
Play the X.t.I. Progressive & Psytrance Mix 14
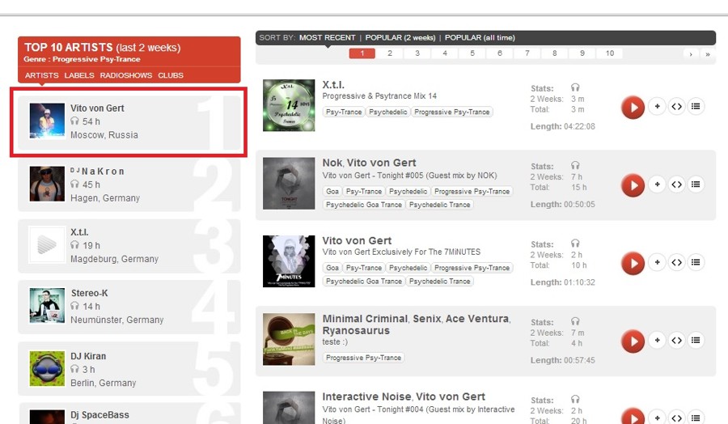tap(633, 108)
